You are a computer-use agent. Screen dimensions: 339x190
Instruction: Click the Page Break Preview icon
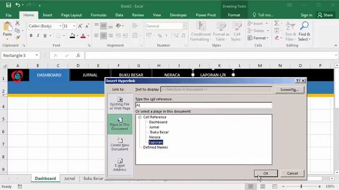pyautogui.click(x=275, y=186)
